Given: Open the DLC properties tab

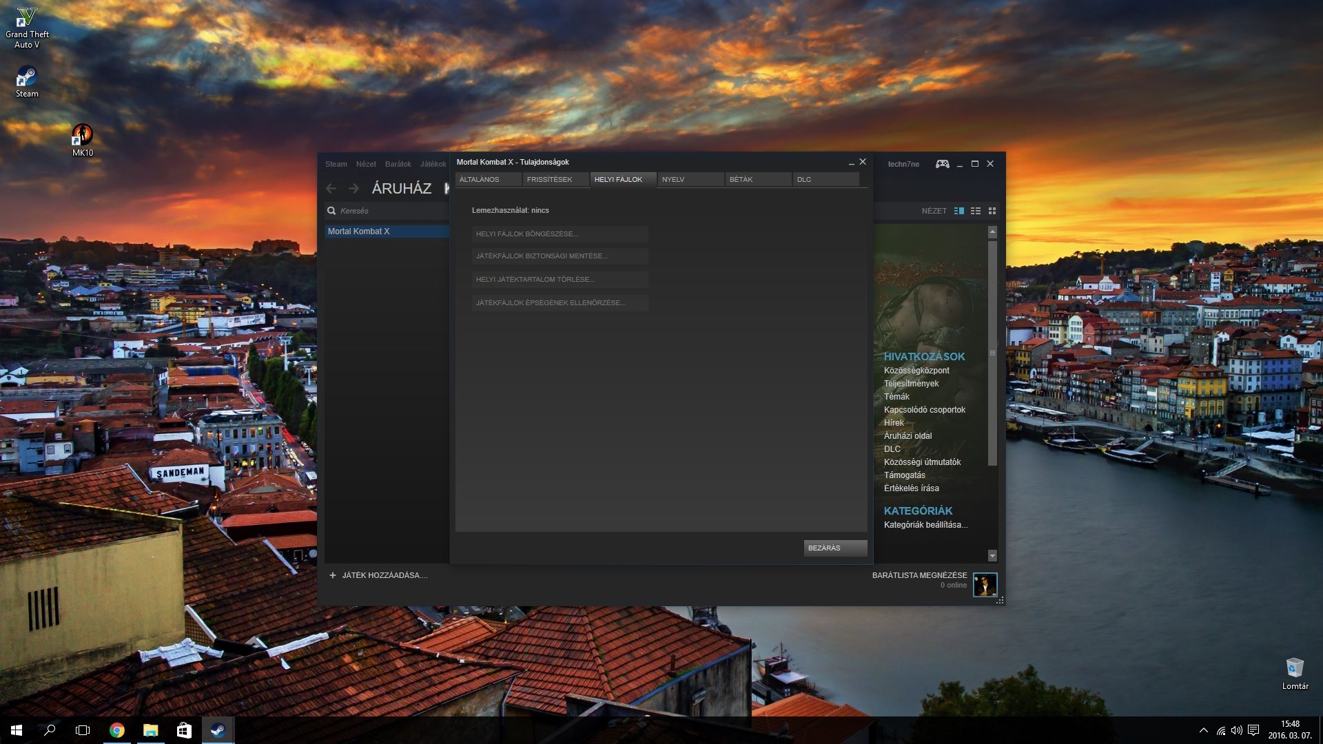Looking at the screenshot, I should [825, 179].
